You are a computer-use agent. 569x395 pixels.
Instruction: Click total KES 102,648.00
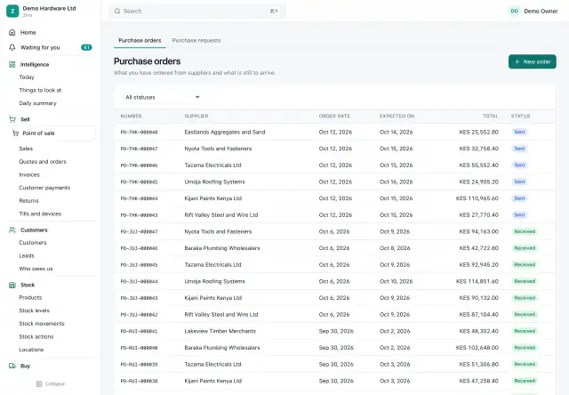tap(477, 348)
